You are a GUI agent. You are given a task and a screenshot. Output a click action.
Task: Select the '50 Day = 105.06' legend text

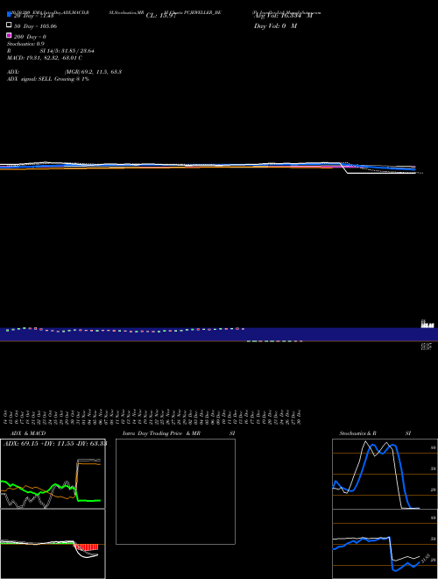tap(35, 26)
